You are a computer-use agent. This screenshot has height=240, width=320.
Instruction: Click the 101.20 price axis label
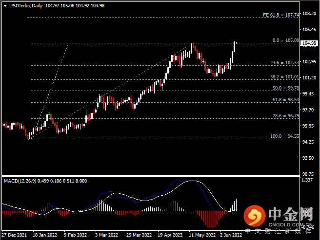tap(309, 77)
